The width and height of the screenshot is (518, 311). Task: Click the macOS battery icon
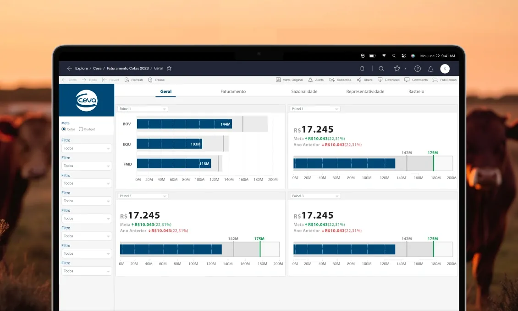click(372, 56)
